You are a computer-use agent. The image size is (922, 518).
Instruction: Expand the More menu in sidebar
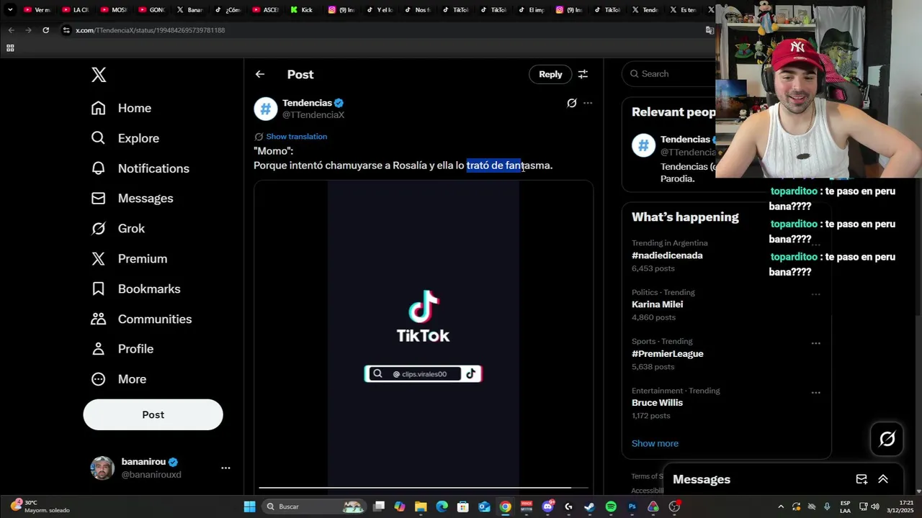118,379
